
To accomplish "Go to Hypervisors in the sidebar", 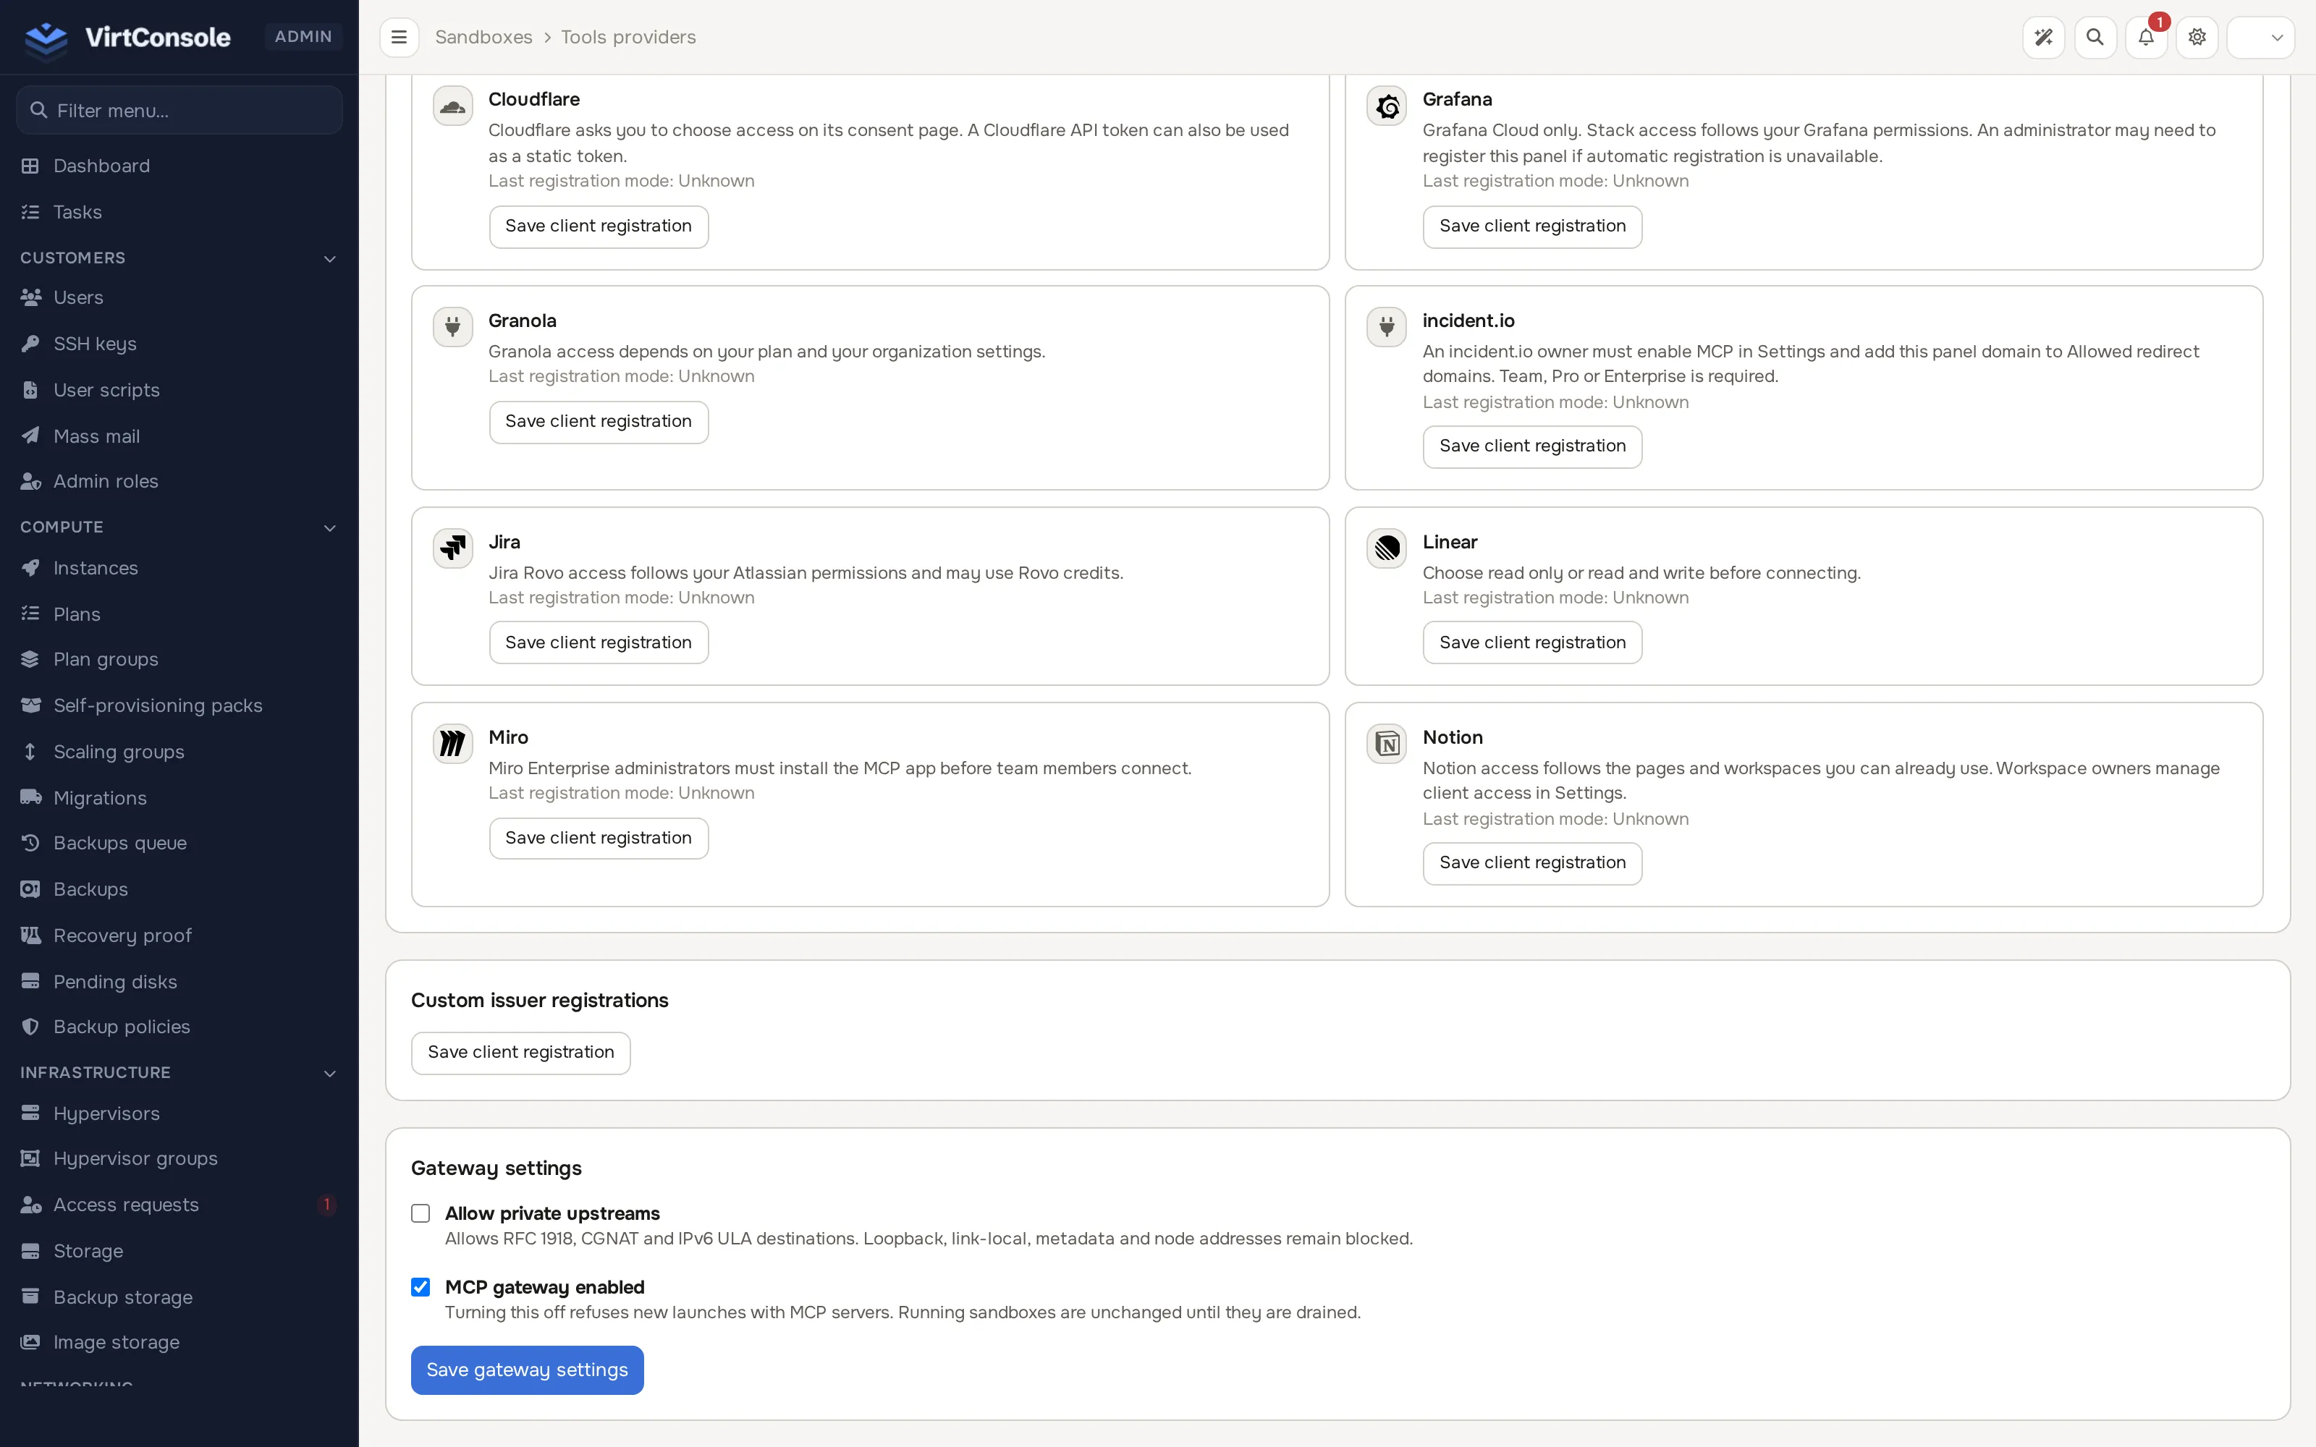I will tap(179, 1113).
